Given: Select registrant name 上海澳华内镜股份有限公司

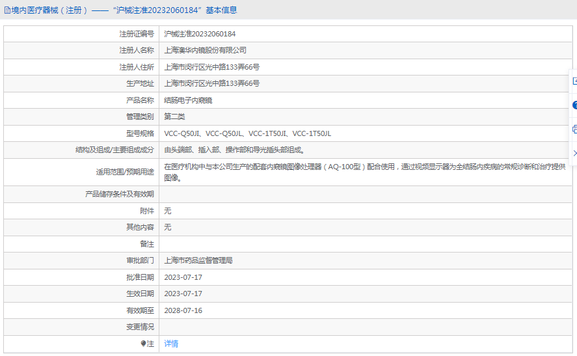Looking at the screenshot, I should tap(206, 50).
